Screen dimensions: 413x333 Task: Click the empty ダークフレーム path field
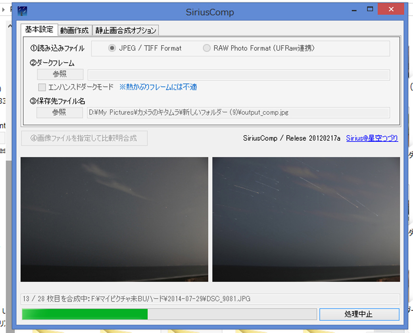click(x=238, y=75)
